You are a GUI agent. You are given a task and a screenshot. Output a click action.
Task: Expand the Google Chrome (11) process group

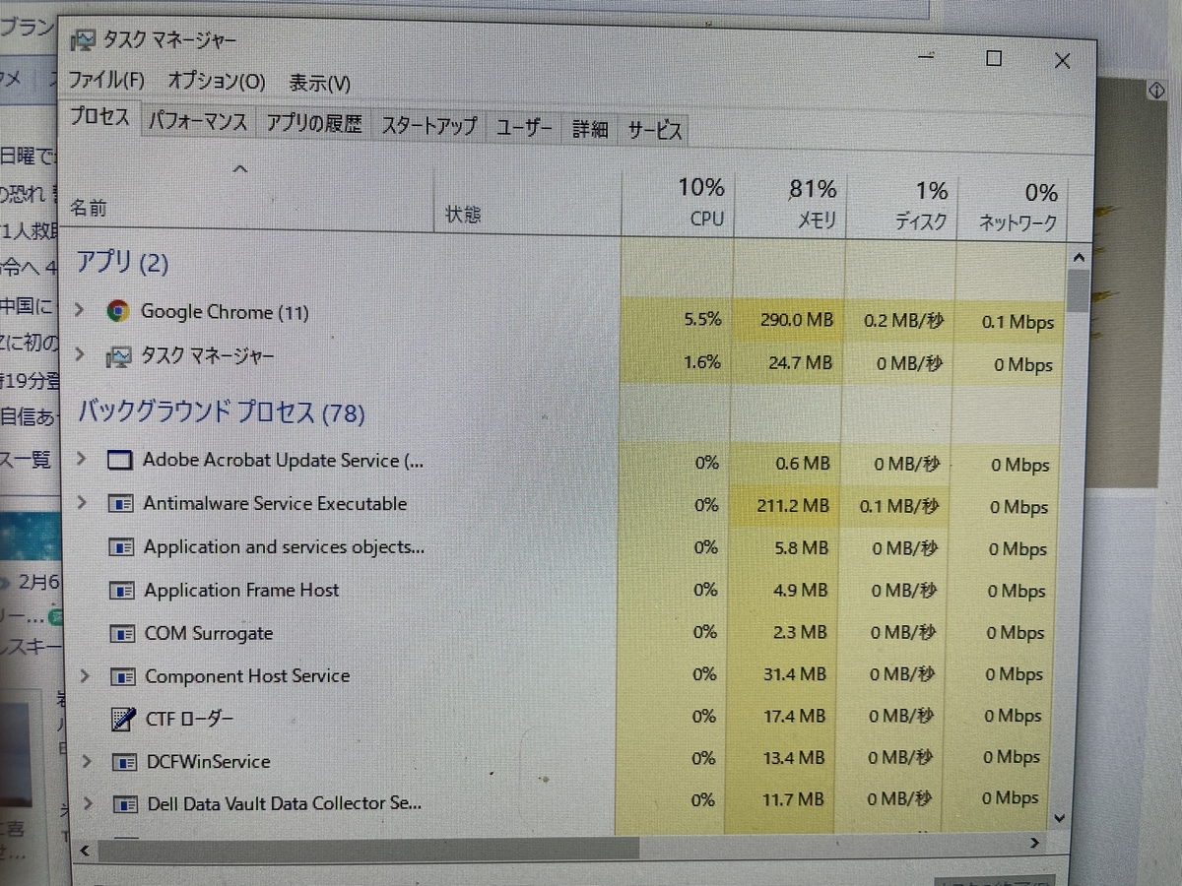tap(80, 310)
